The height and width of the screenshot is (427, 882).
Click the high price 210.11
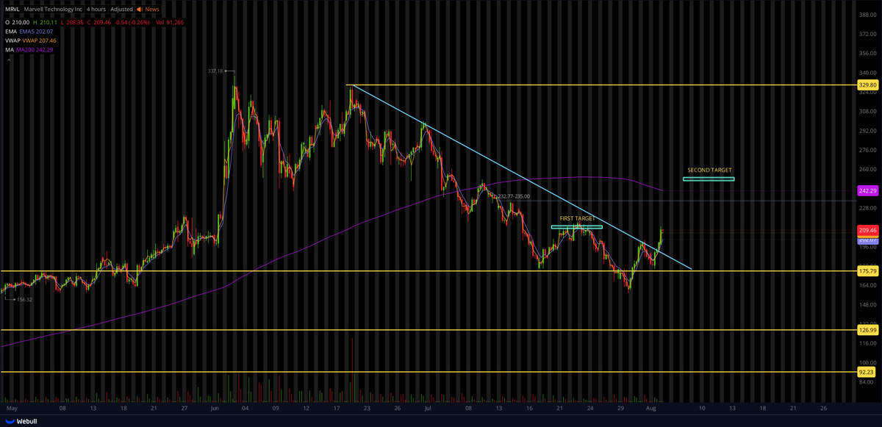[48, 23]
